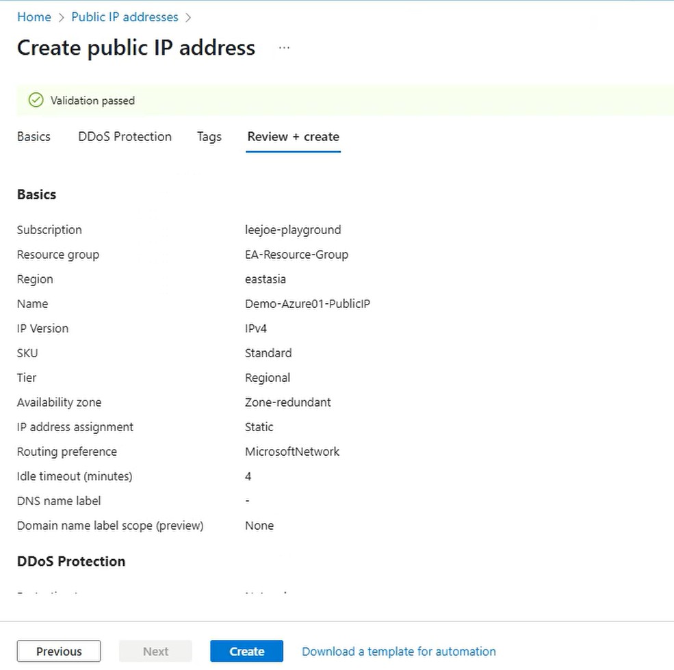674x670 pixels.
Task: Download a template for automation
Action: (x=399, y=652)
